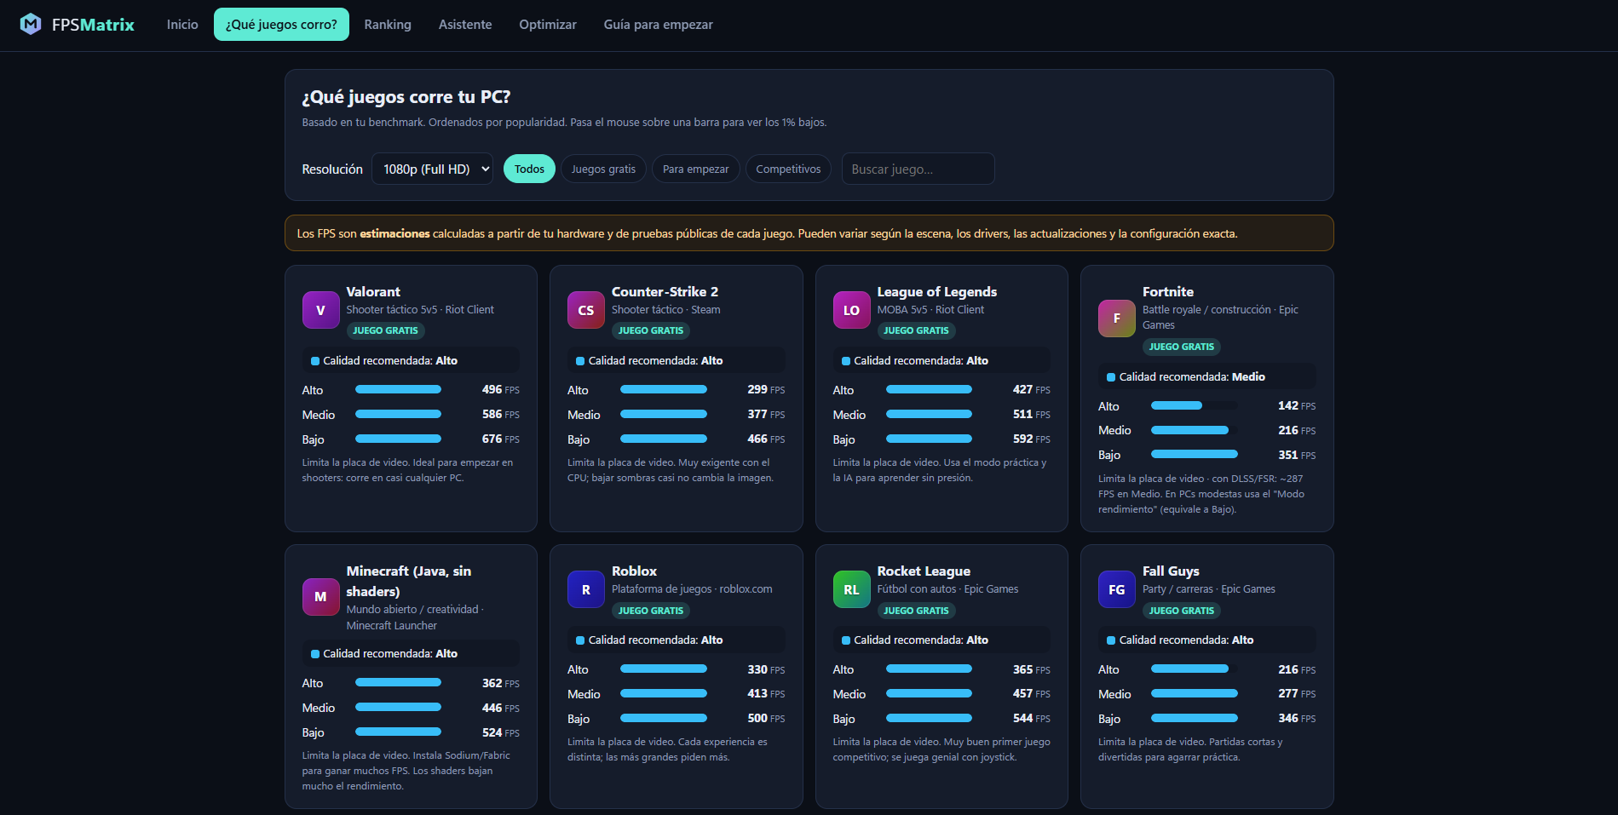Click Roblox's JUEGO GRATIS badge
This screenshot has height=815, width=1618.
coord(651,611)
